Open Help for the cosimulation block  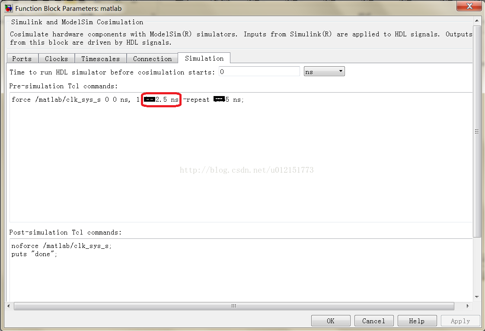click(x=417, y=321)
